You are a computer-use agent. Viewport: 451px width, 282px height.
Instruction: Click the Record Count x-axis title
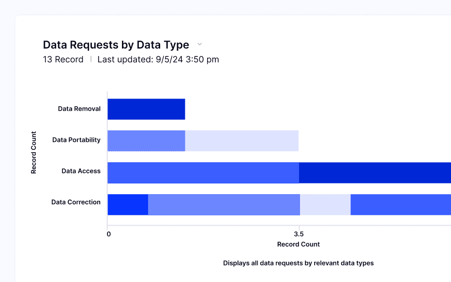click(299, 244)
